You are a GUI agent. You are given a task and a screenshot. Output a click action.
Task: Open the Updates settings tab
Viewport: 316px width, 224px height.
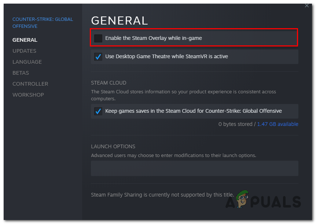pyautogui.click(x=24, y=51)
